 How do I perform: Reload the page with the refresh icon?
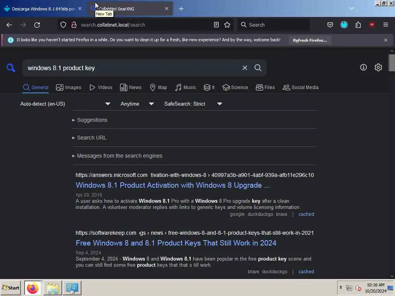pyautogui.click(x=37, y=25)
